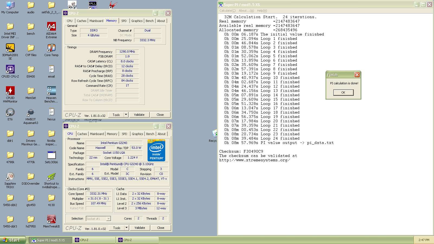Click Close button in lower CPU-Z window
Screen dimensions: 434x244
coord(161,228)
